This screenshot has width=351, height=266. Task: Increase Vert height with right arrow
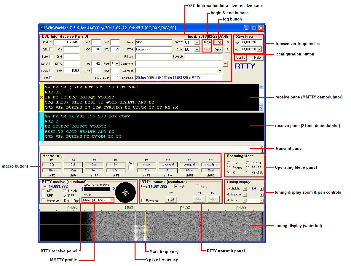[x=261, y=189]
